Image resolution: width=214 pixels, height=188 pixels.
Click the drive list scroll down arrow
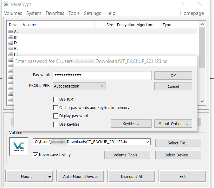202,101
